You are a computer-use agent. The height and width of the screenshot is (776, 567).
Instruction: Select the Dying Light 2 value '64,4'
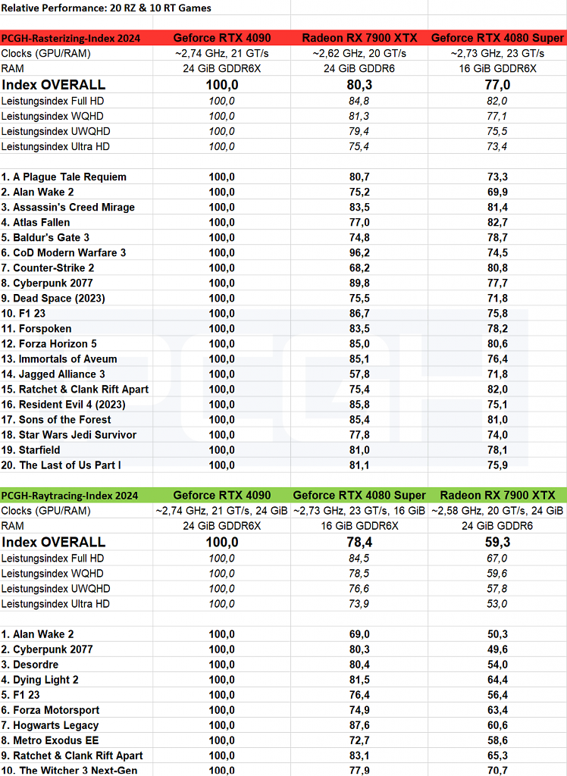[497, 680]
